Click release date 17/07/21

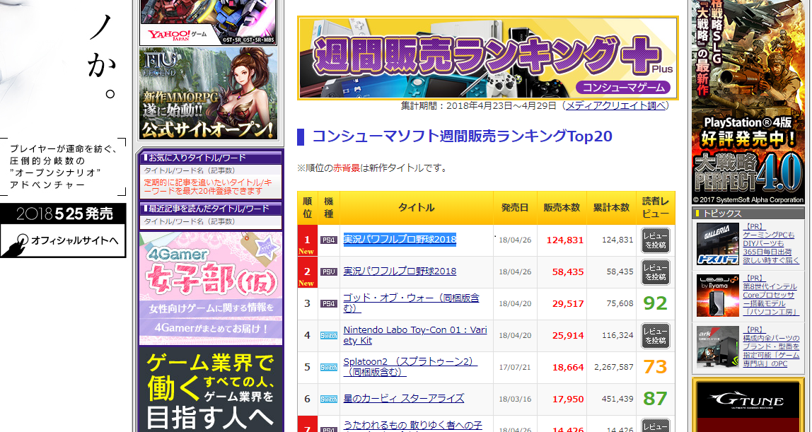coord(515,368)
